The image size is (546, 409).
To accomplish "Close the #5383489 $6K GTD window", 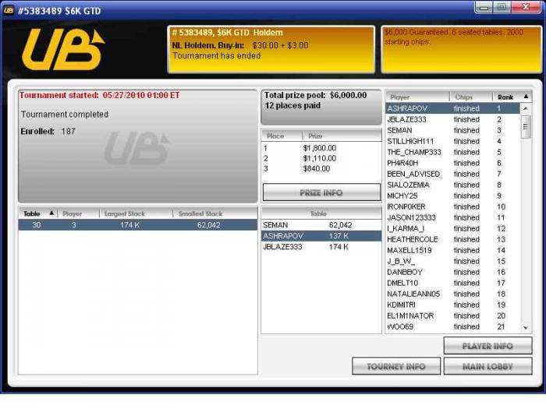I will click(x=526, y=7).
